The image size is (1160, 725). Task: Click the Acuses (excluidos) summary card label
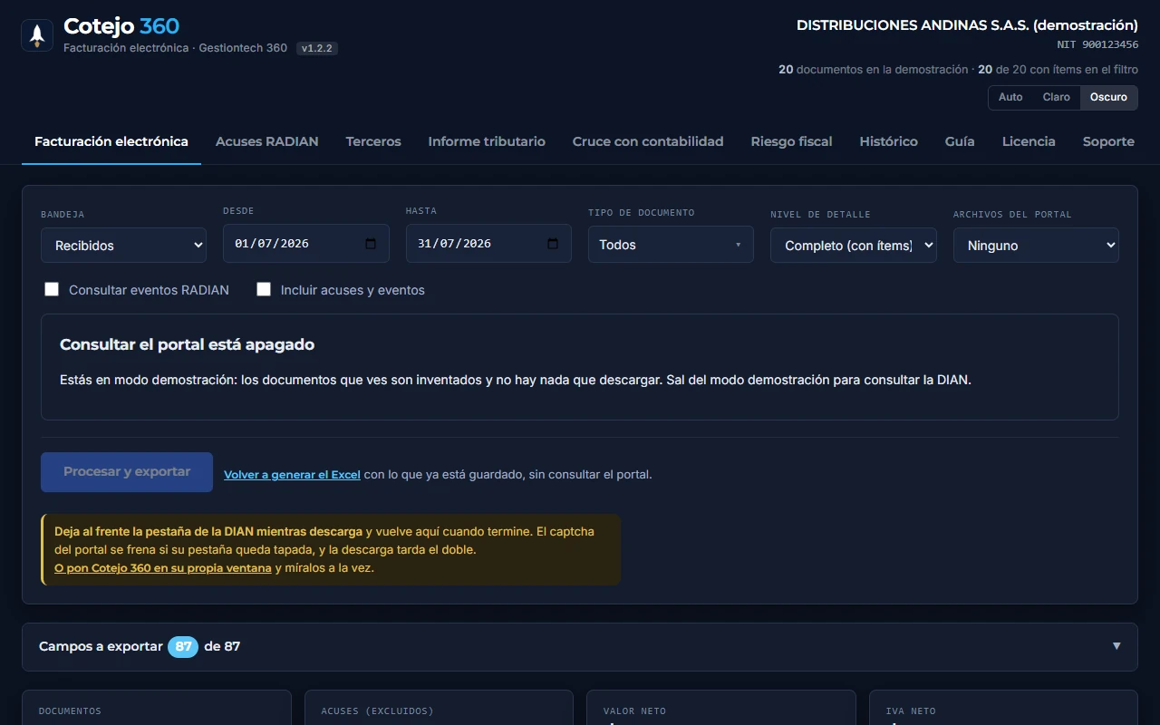377,711
